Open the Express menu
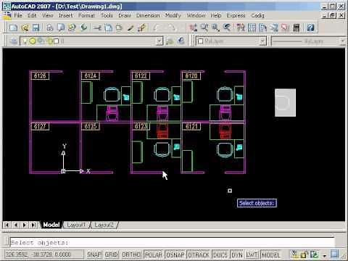Image resolution: width=348 pixels, height=261 pixels. 236,15
